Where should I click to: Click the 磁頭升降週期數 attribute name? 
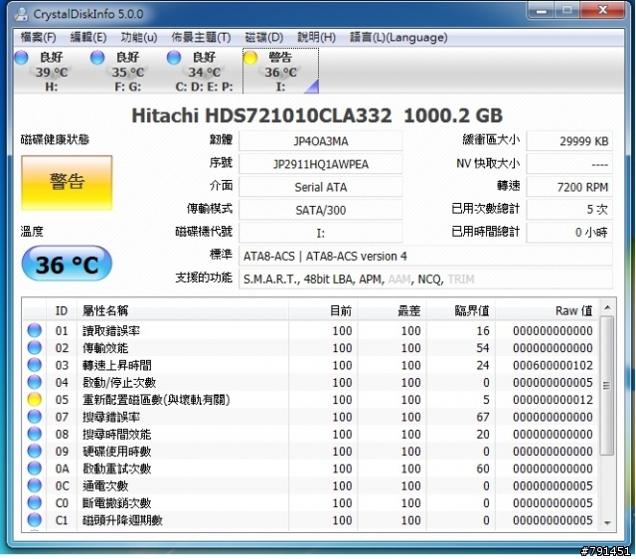click(122, 520)
